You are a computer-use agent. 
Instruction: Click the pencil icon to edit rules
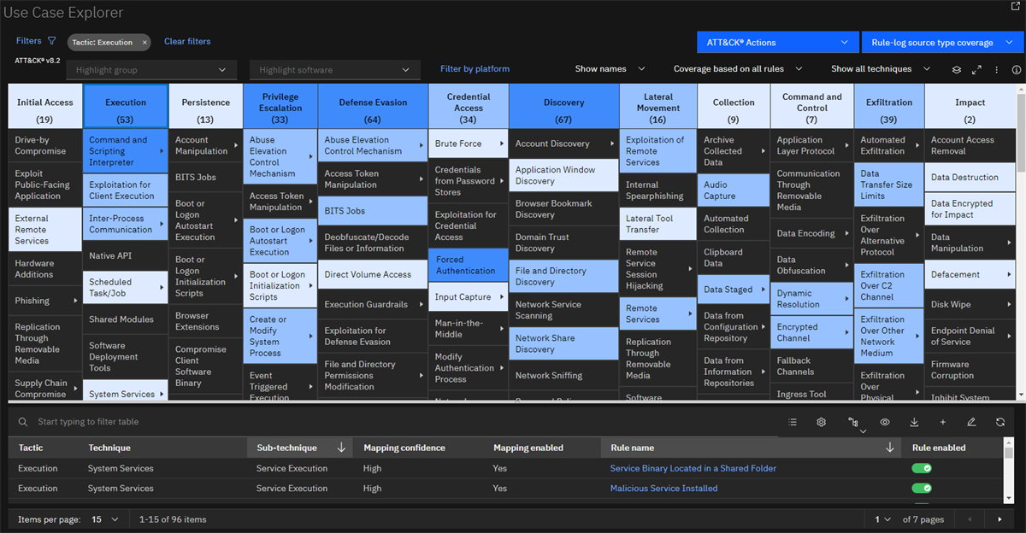pos(971,421)
